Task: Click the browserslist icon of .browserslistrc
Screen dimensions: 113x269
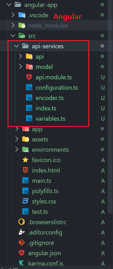Action: (x=22, y=222)
